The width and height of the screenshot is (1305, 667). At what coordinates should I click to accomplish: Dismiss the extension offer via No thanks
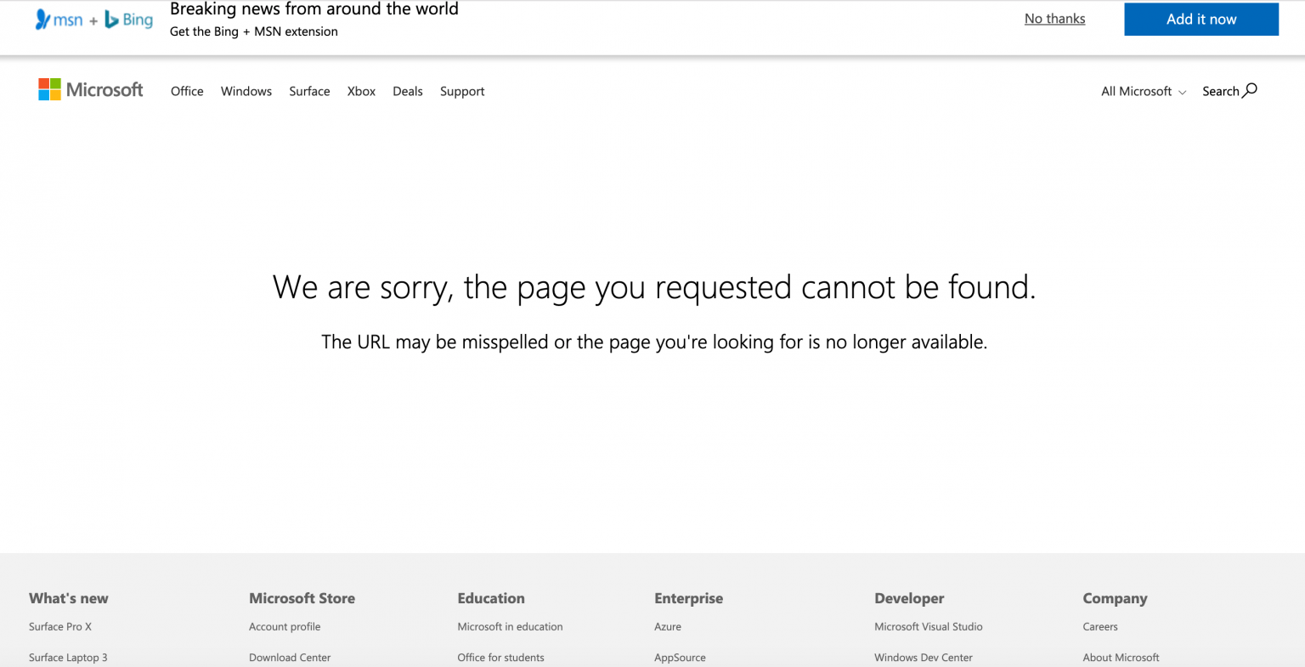tap(1054, 18)
